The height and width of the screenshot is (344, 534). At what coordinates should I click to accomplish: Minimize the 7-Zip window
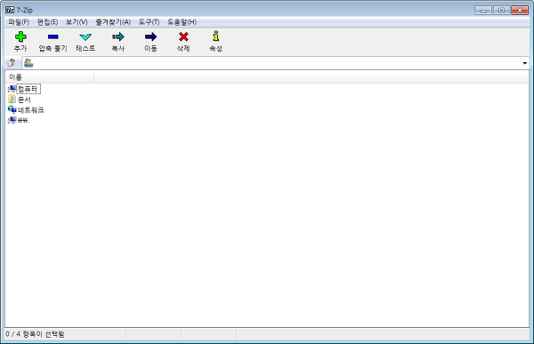coord(483,11)
